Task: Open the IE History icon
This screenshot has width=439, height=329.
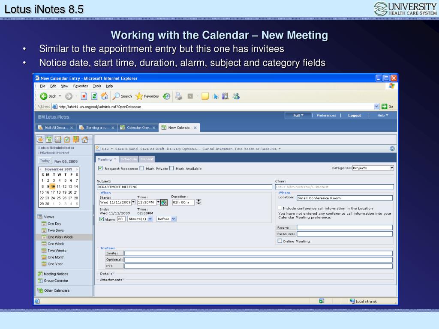Action: coord(167,96)
